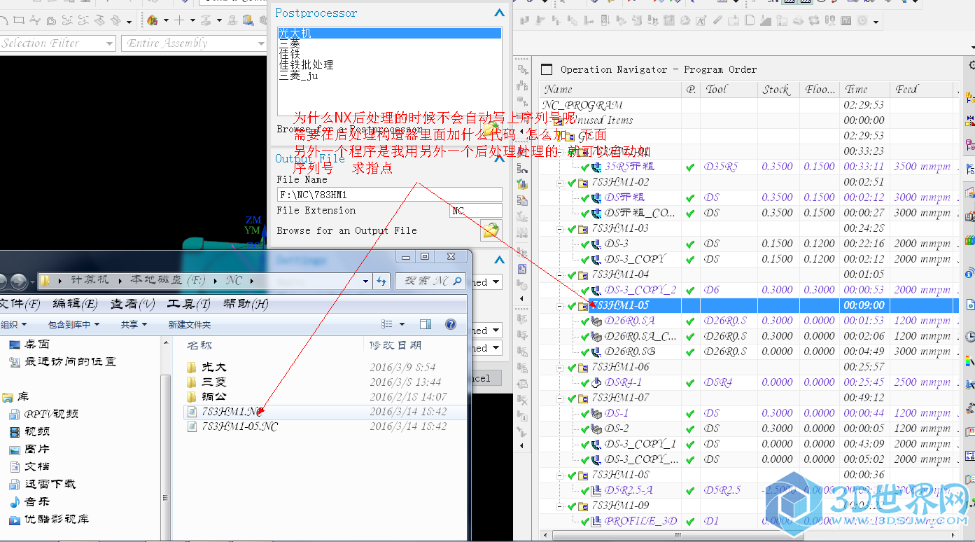Click the Operation Navigator window icon
This screenshot has height=542, width=975.
547,69
